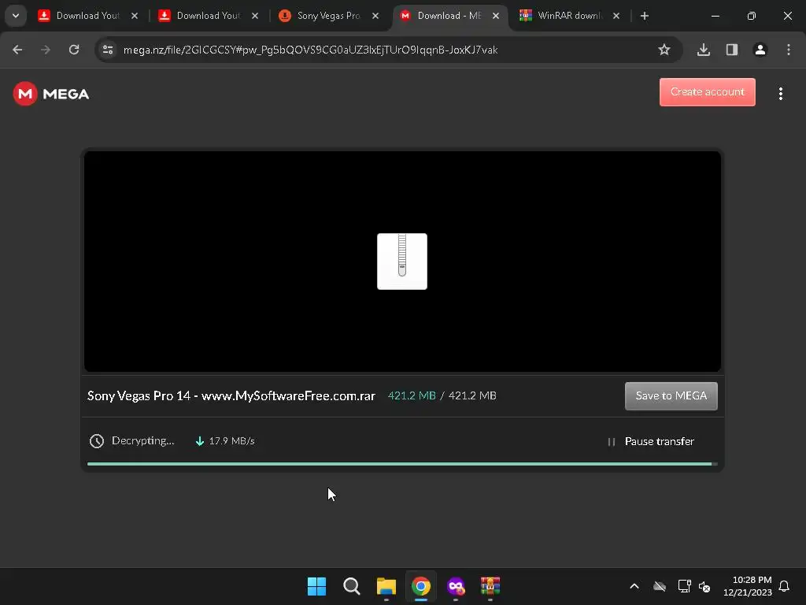Image resolution: width=806 pixels, height=605 pixels.
Task: Click the Sony Vegas Pro 14 file name
Action: [x=231, y=395]
